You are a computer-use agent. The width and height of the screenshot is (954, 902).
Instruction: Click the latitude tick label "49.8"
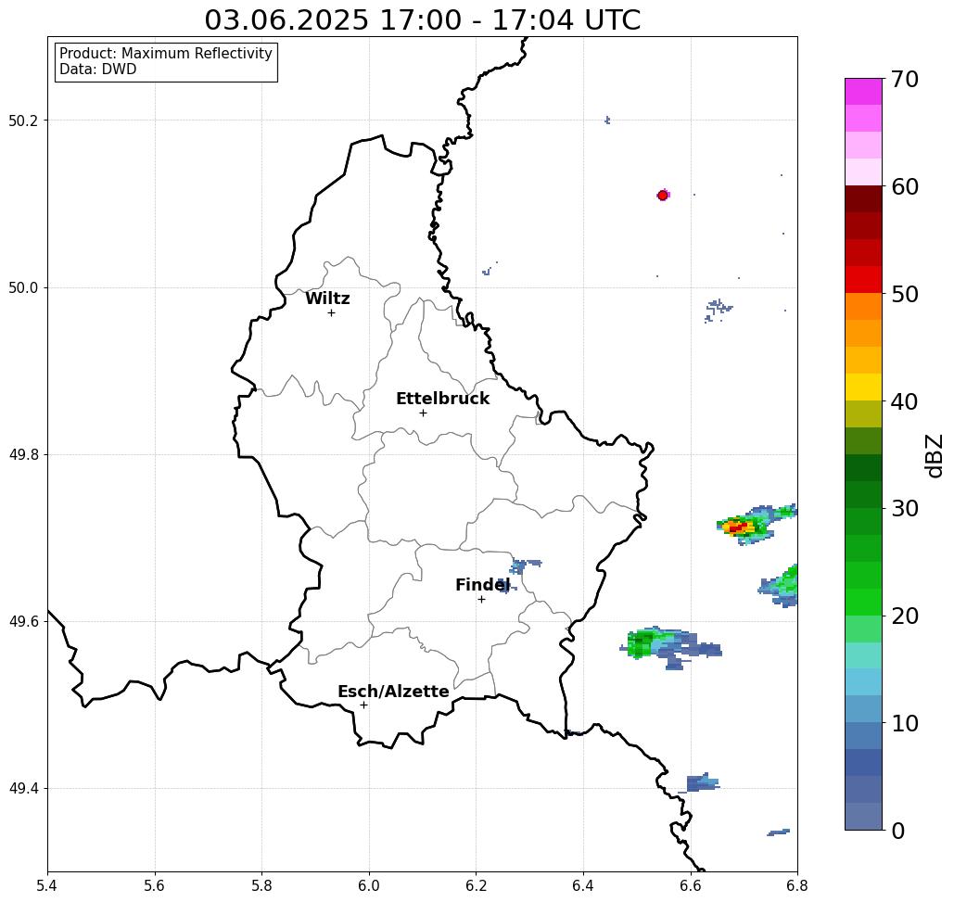tap(23, 455)
